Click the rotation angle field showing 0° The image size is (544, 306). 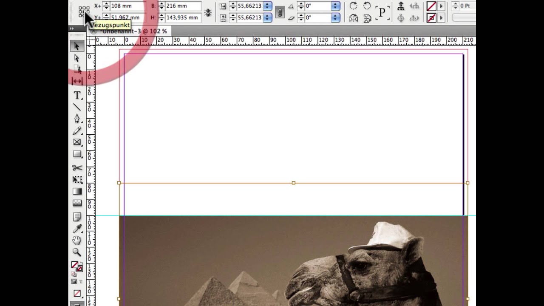(318, 6)
